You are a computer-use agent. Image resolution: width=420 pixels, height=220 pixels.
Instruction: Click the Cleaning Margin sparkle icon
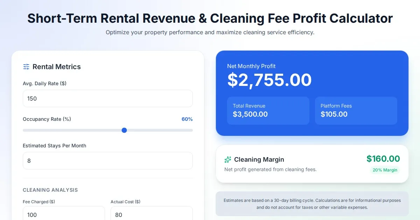tap(228, 160)
